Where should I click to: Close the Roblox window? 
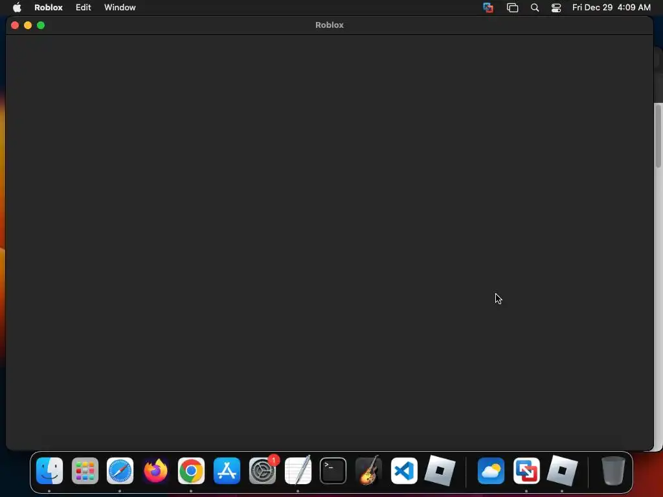[x=15, y=25]
